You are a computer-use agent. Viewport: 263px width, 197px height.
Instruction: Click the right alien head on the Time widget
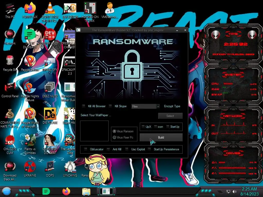coord(252,35)
